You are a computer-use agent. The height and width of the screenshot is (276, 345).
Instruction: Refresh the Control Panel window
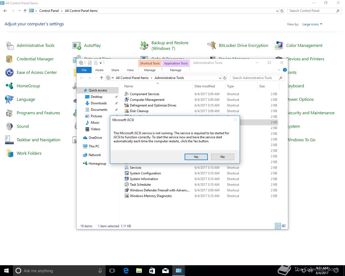[x=282, y=11]
